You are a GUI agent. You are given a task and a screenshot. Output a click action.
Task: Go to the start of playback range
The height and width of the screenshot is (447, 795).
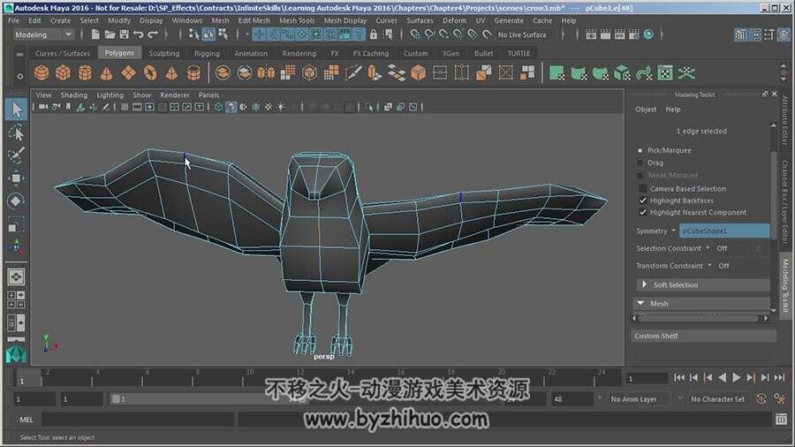click(x=679, y=377)
